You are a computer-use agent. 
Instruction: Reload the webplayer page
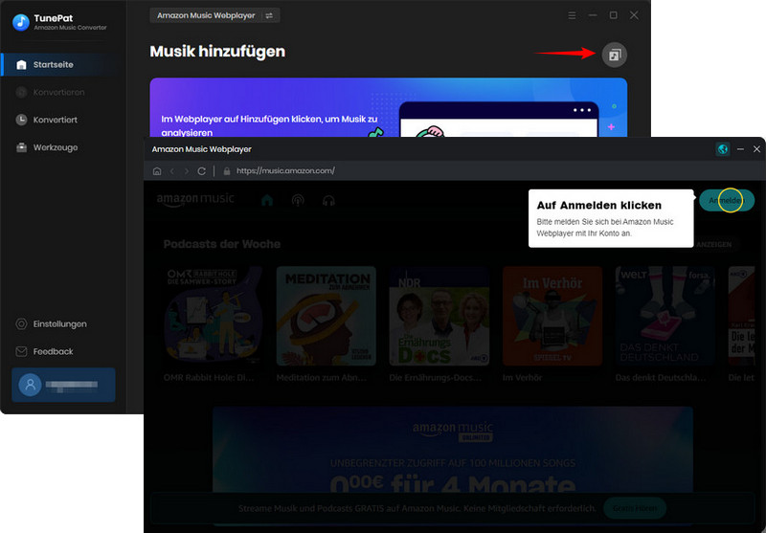tap(201, 171)
